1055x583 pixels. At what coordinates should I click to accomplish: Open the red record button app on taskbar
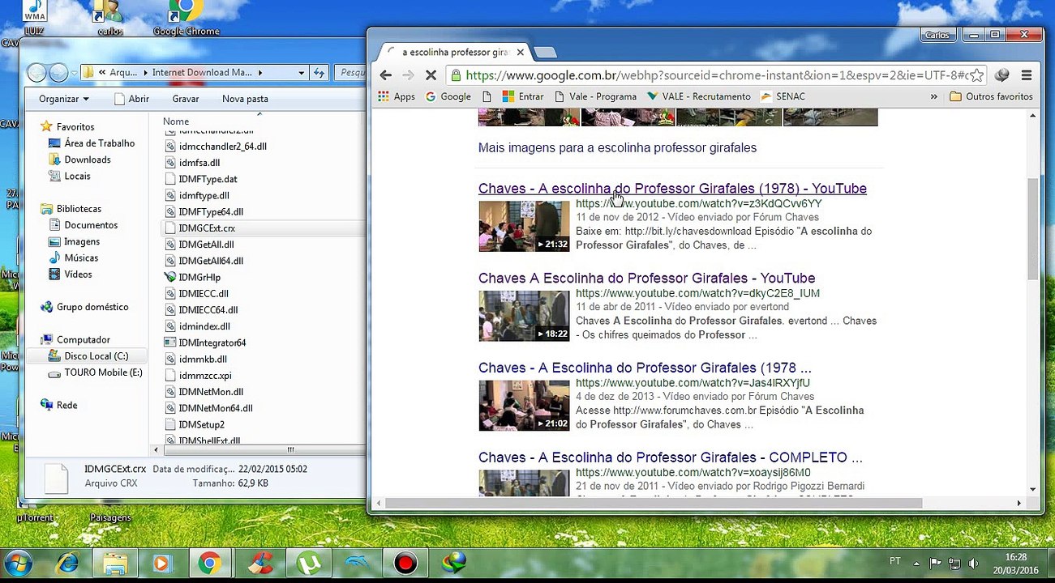point(405,563)
